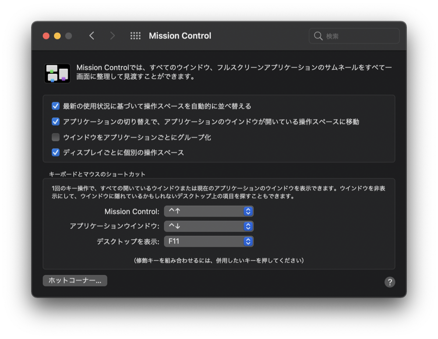
Task: Click the Mission Control app icon
Action: coord(57,73)
